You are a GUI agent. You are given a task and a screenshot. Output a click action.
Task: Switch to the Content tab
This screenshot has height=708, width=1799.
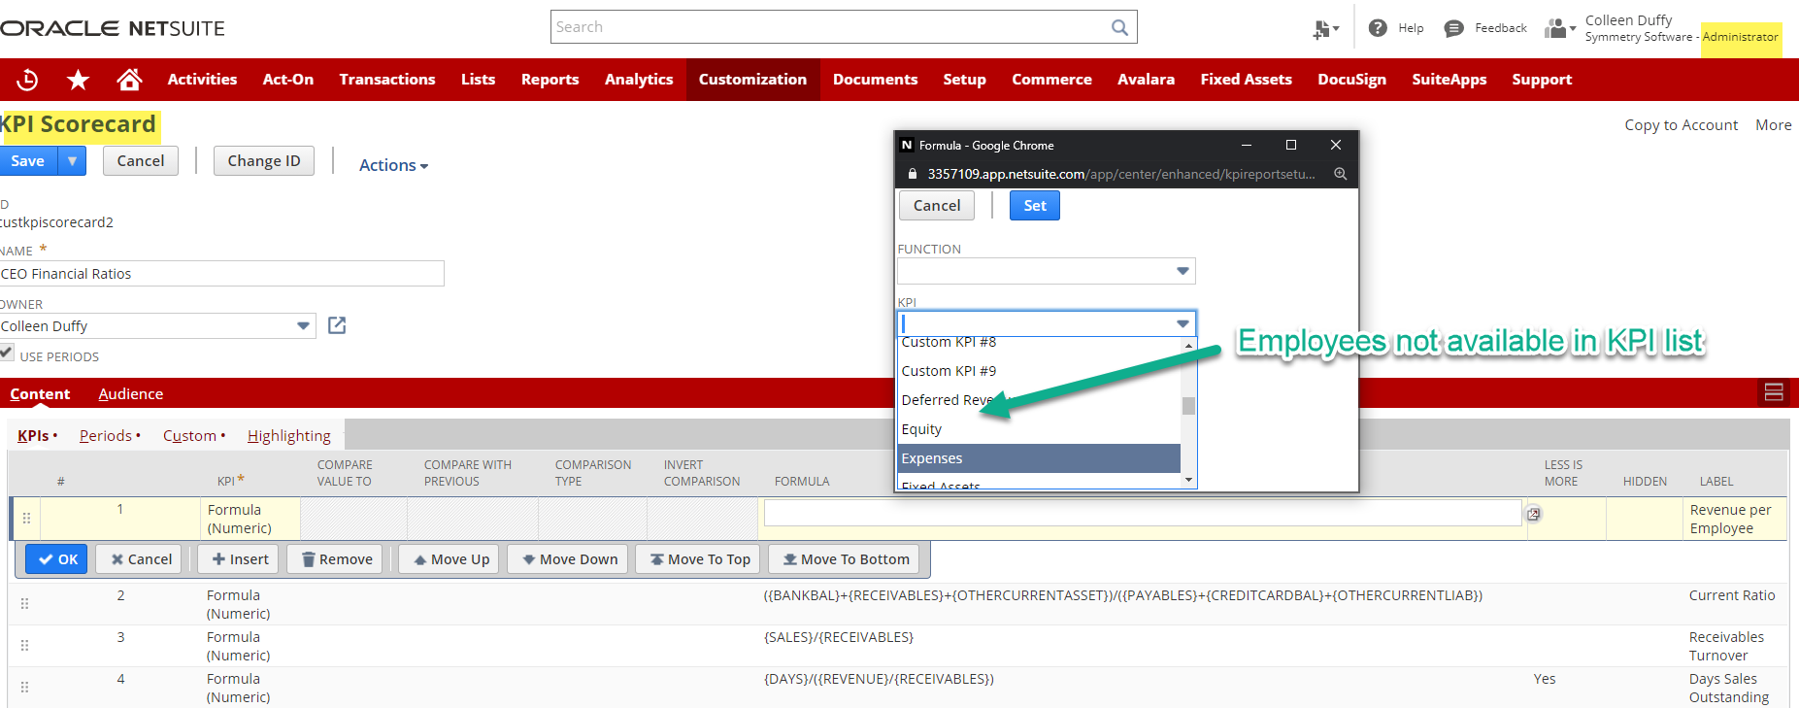40,393
